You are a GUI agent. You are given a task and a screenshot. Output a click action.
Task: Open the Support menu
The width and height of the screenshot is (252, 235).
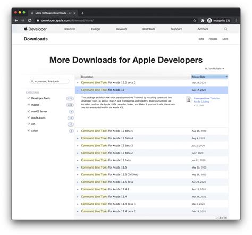coord(177,29)
